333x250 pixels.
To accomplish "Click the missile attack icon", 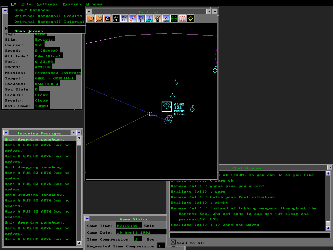I will [x=132, y=19].
